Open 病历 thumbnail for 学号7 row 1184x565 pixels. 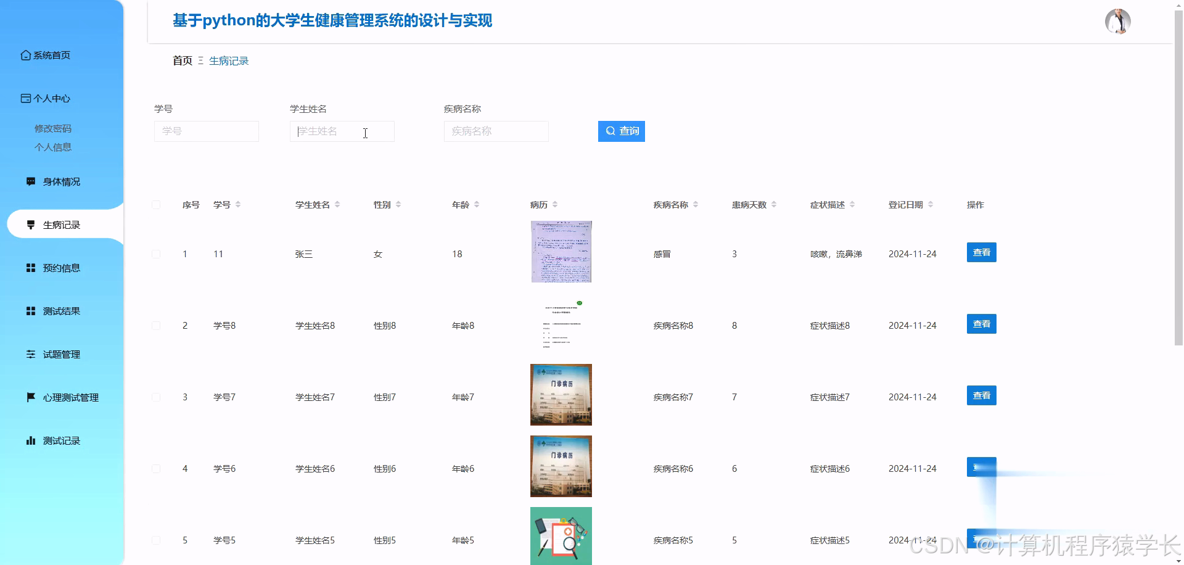click(x=561, y=395)
